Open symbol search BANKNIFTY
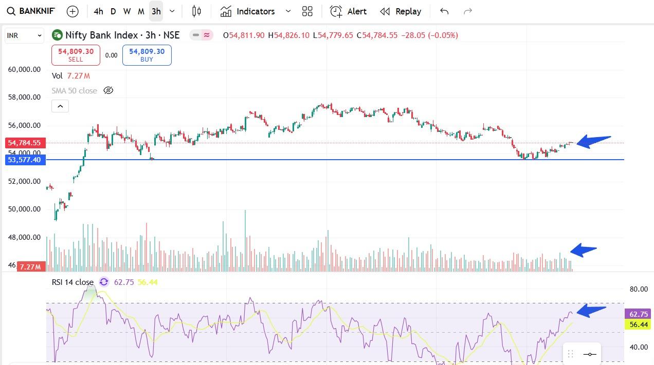 (x=31, y=11)
